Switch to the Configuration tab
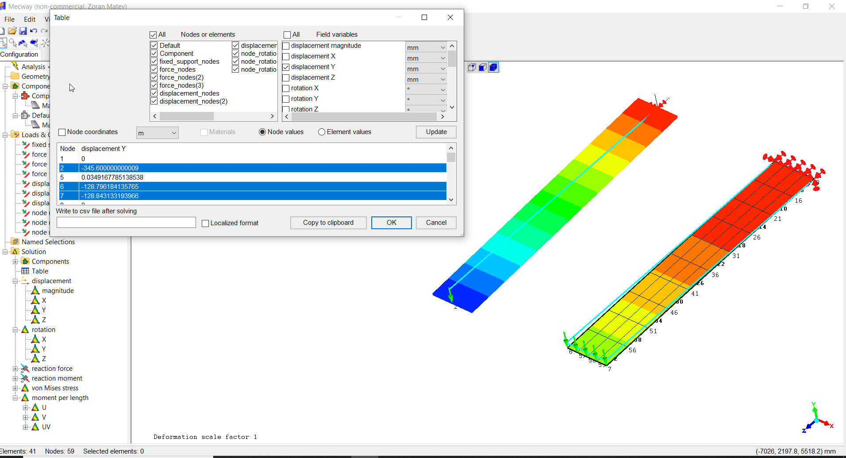The height and width of the screenshot is (458, 846). (19, 54)
